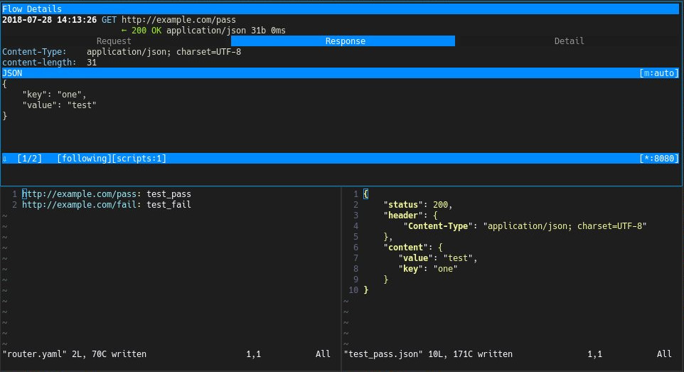
Task: Click the JSON content view header
Action: point(341,73)
